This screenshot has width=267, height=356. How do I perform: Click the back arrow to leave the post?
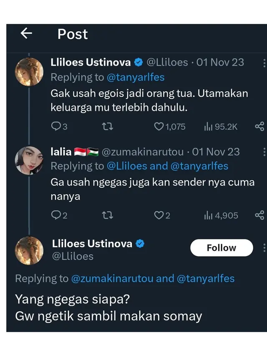pyautogui.click(x=26, y=34)
